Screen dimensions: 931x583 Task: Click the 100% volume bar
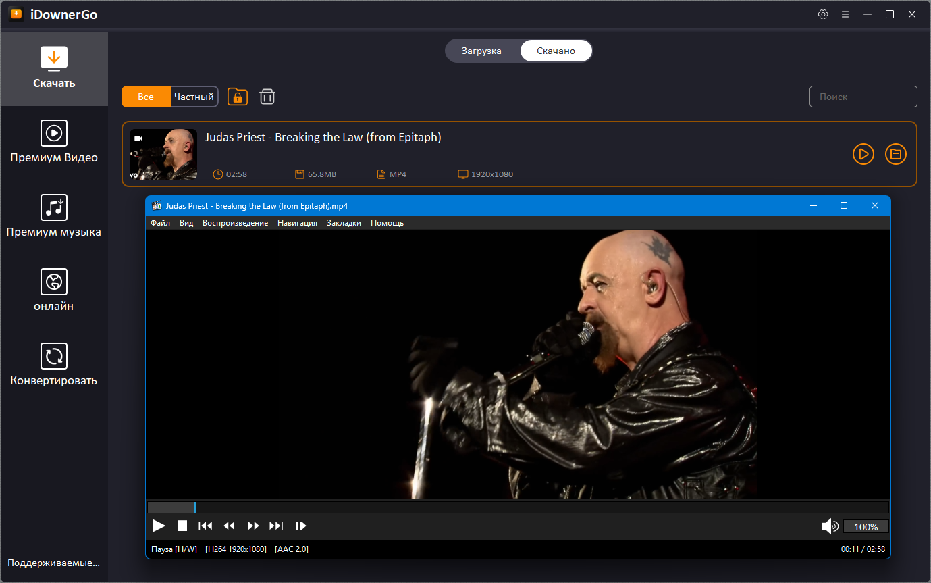(x=866, y=526)
